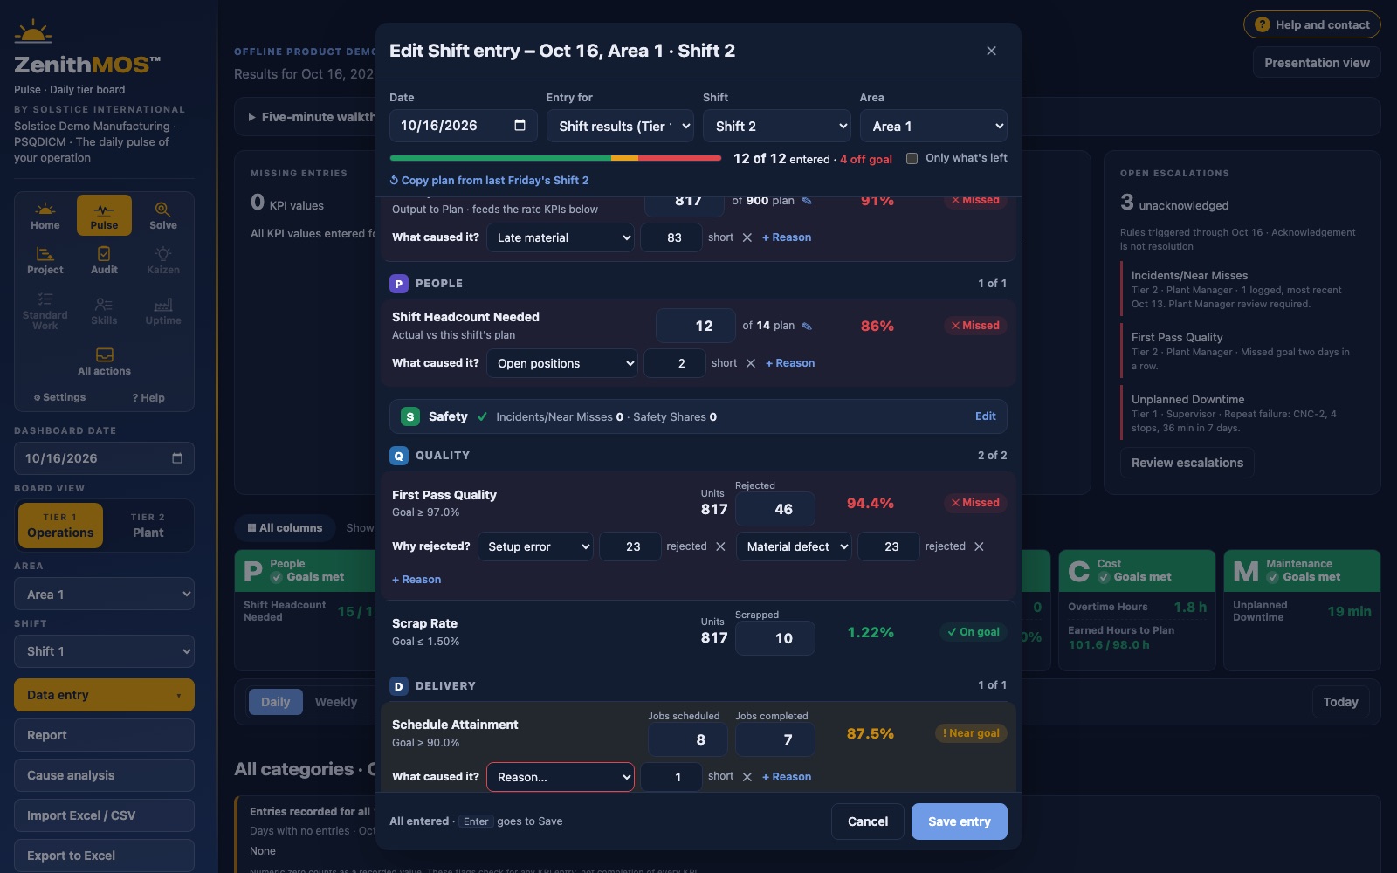Click Cancel button in dialog

(868, 821)
